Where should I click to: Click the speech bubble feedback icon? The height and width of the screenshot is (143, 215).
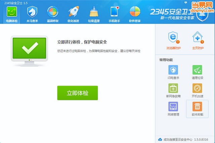point(186,2)
